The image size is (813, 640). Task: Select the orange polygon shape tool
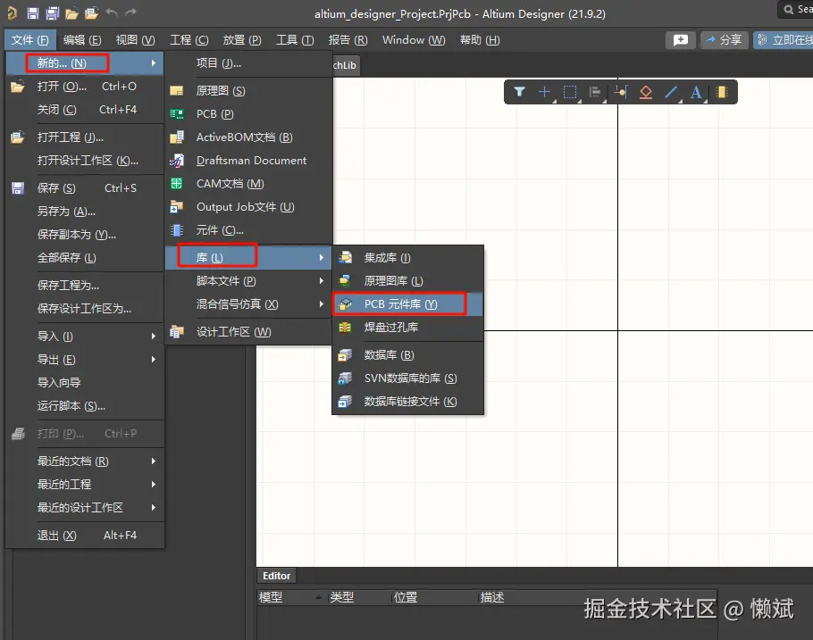coord(646,92)
